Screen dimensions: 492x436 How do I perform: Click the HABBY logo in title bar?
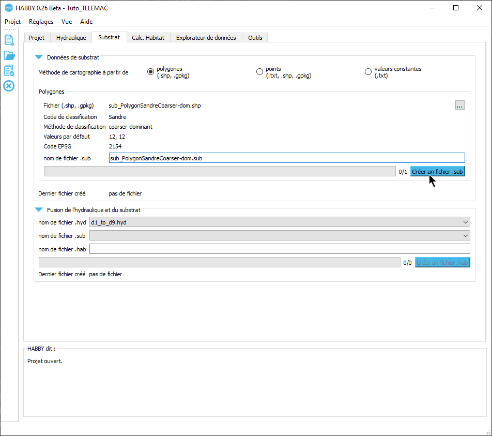coord(8,8)
